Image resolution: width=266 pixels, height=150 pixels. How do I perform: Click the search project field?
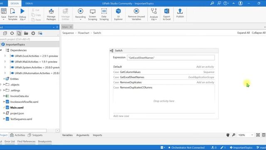pos(30,39)
